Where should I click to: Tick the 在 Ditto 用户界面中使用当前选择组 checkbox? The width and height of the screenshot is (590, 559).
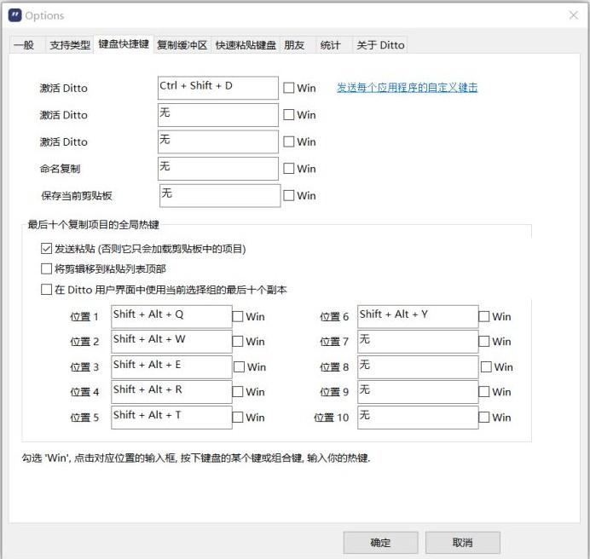(46, 290)
